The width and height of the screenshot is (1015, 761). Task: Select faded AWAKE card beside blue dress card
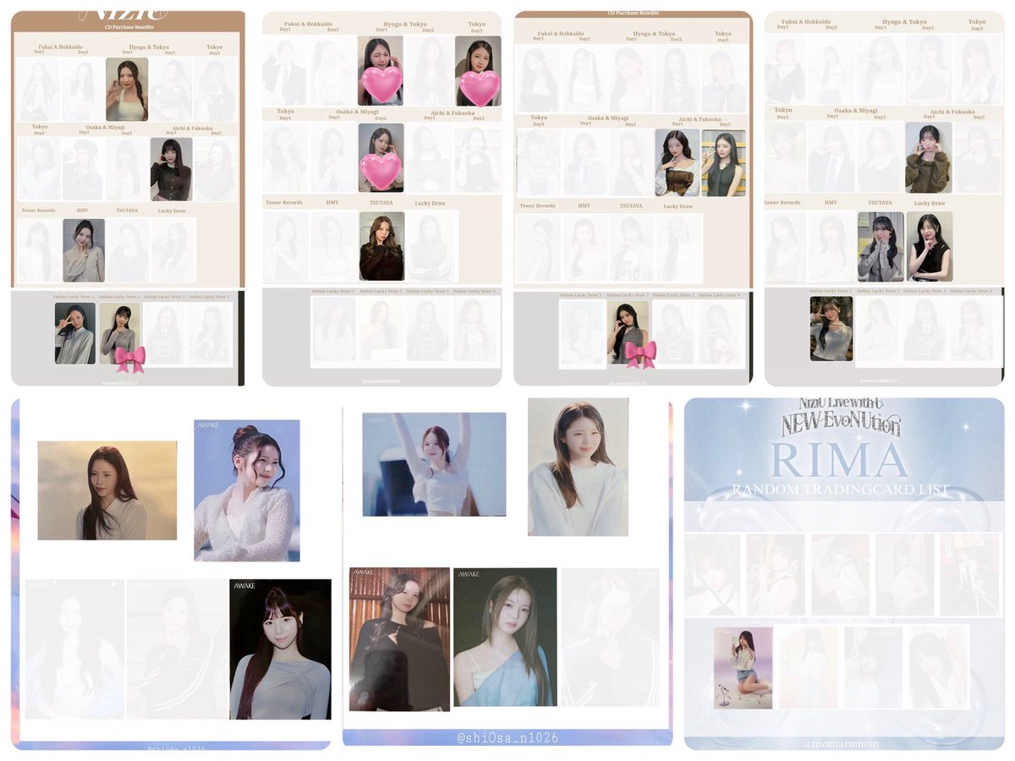click(610, 638)
